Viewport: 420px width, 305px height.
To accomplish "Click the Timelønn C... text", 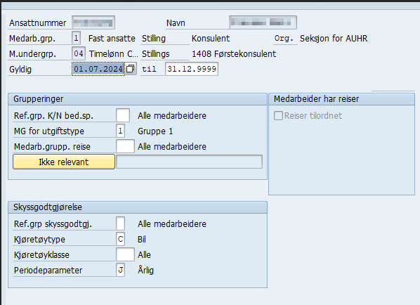I will [x=113, y=54].
